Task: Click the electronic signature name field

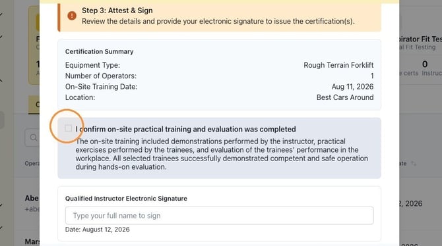Action: tap(219, 216)
